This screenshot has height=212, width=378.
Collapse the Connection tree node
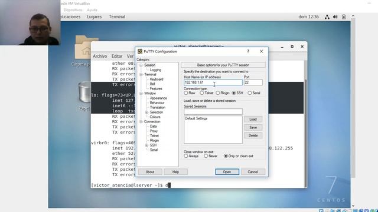click(141, 122)
